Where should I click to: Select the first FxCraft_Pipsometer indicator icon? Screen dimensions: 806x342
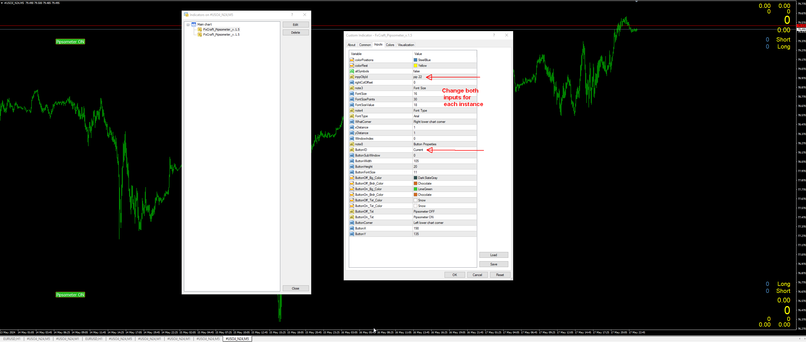coord(200,30)
